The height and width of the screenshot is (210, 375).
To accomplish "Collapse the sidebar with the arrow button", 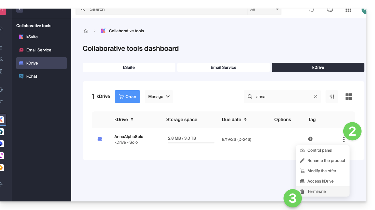I will coord(19,10).
